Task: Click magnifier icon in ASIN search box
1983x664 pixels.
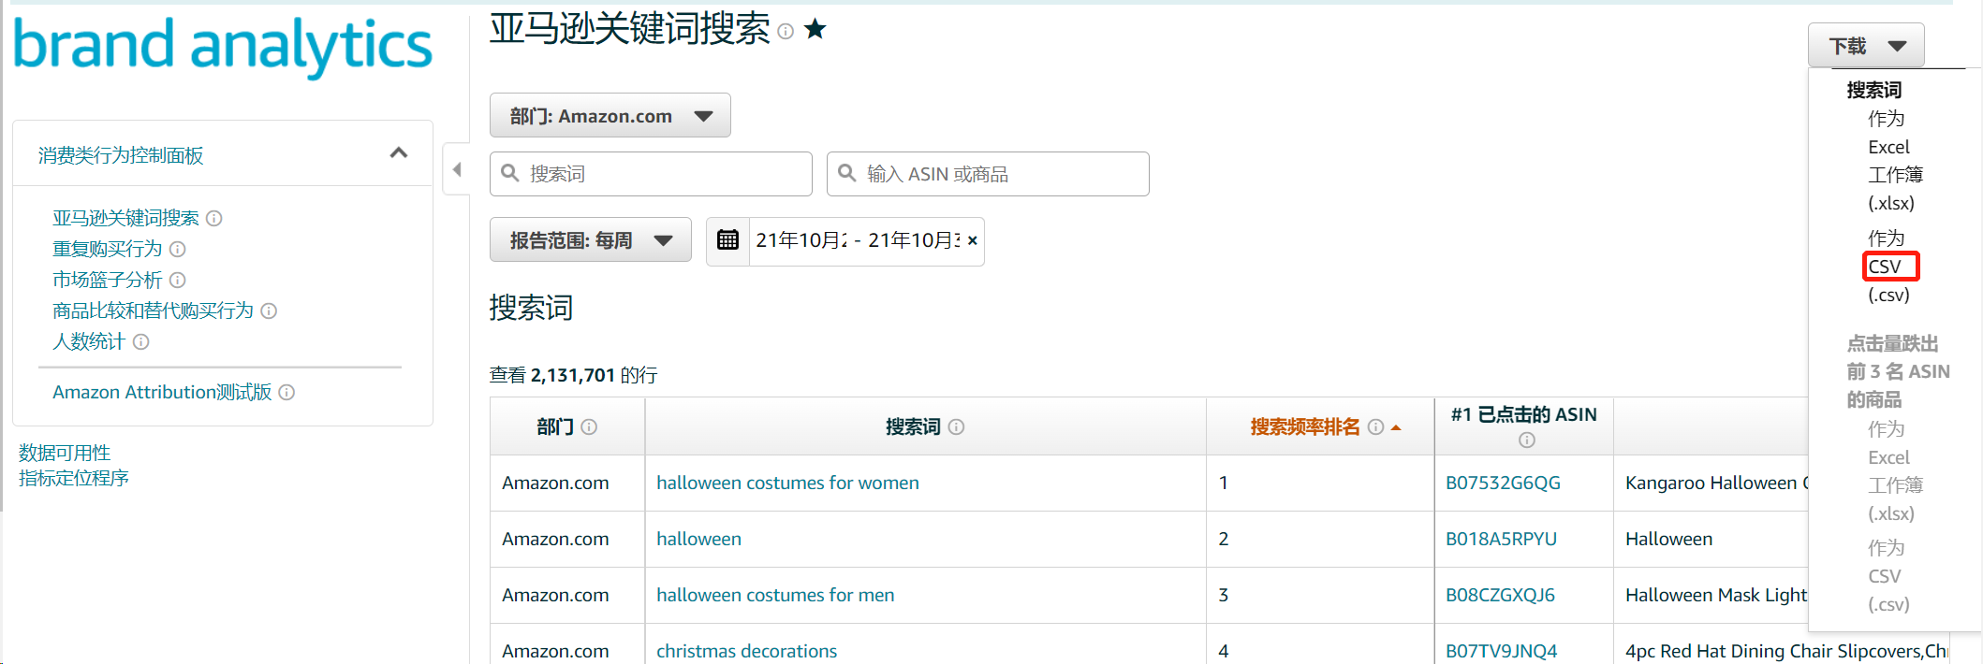Action: [846, 173]
